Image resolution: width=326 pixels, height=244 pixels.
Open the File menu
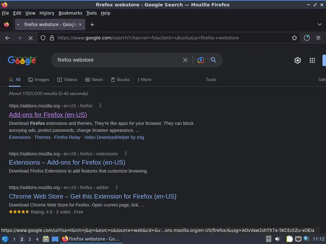5,13
